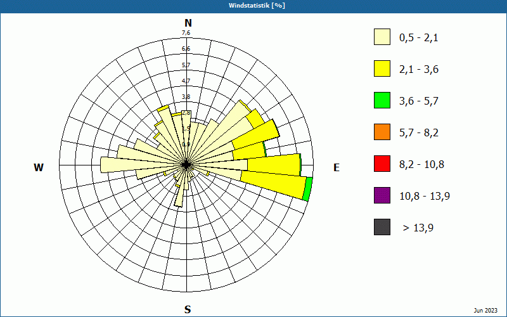Click the legend label 10,8 - 13,9

425,197
